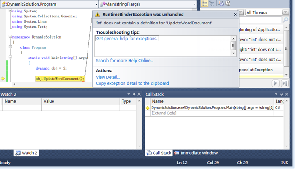This screenshot has height=169, width=295.
Task: Click Copy exception detail to the clipboard
Action: (x=132, y=83)
